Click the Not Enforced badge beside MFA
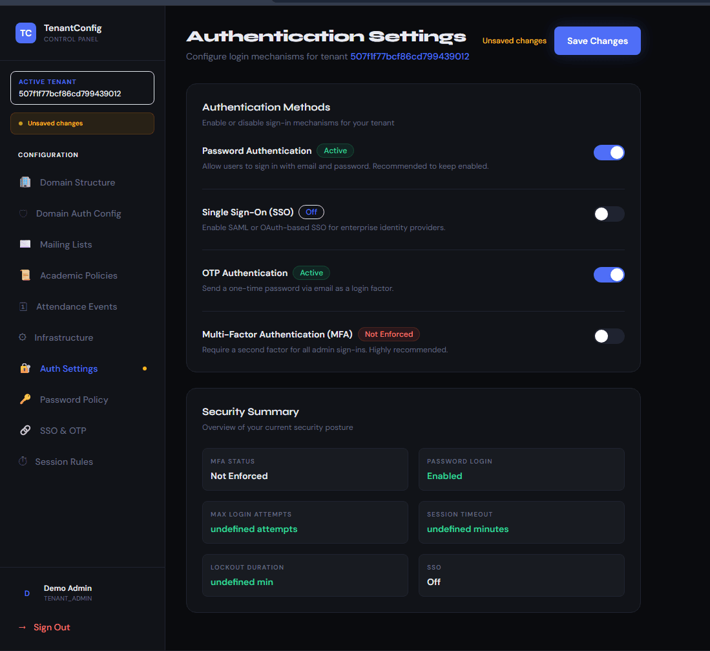This screenshot has height=651, width=710. pos(388,334)
